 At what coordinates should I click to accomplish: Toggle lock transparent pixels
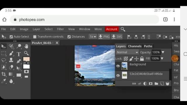coord(126,59)
